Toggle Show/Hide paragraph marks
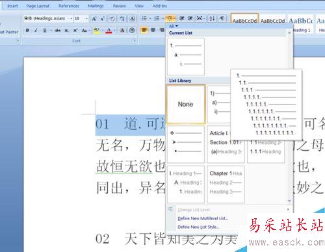The width and height of the screenshot is (325, 252). [222, 19]
